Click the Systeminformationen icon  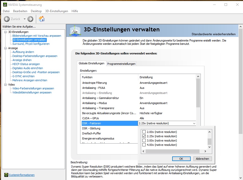(x=6, y=175)
